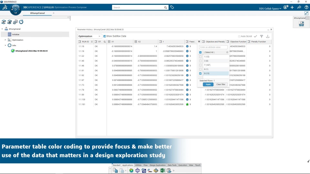The height and width of the screenshot is (174, 310).
Task: Open the user profile icon
Action: pos(285,7)
